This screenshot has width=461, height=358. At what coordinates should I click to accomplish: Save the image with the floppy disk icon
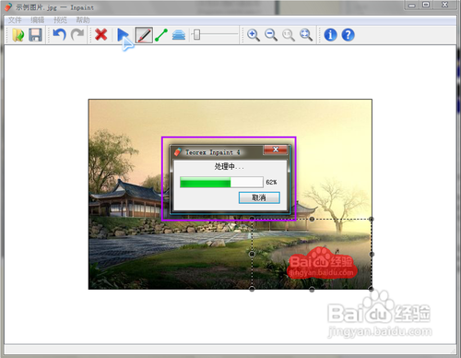[x=35, y=35]
